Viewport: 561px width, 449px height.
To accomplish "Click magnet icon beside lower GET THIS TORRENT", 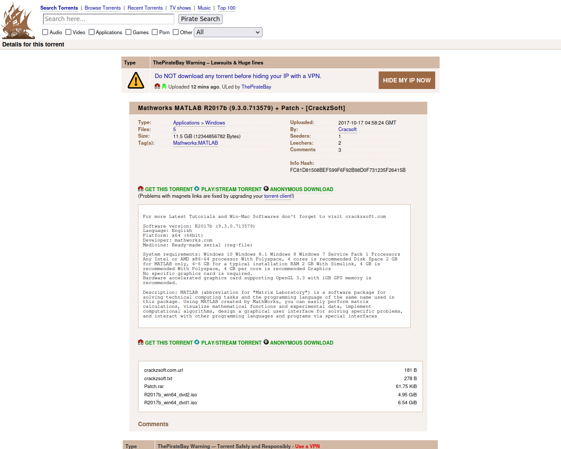I will click(x=141, y=342).
